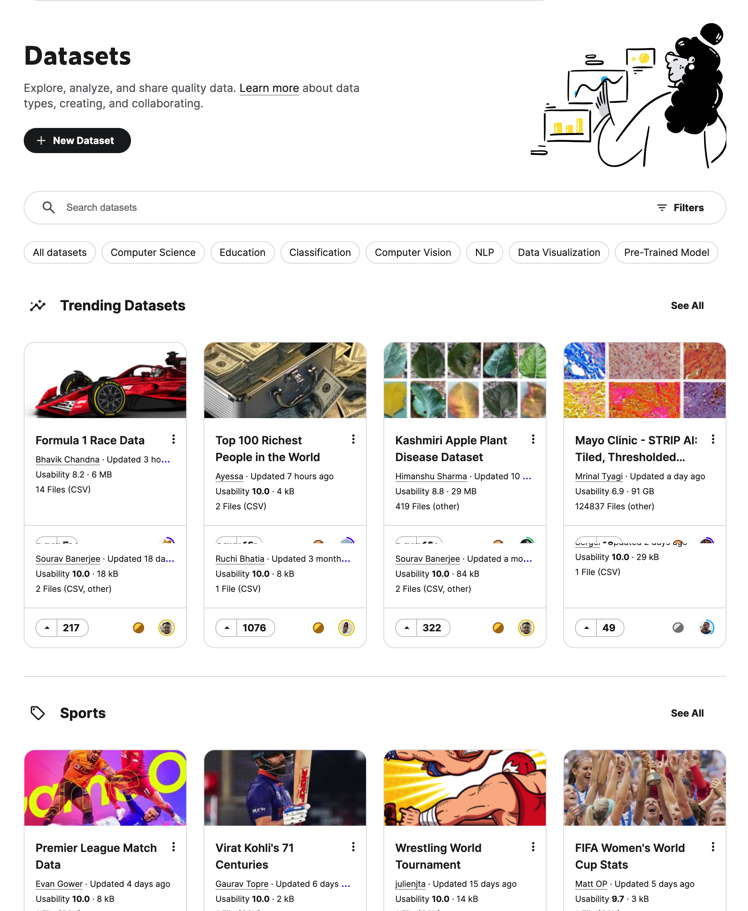Select the NLP category chip
The width and height of the screenshot is (748, 911).
click(x=484, y=252)
